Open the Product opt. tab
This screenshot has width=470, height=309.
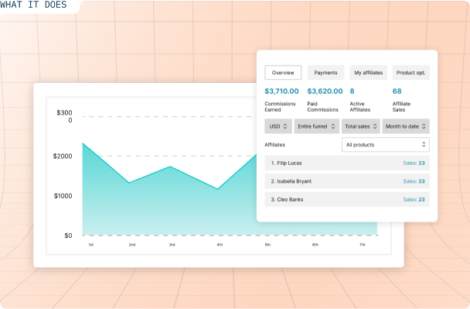click(x=411, y=73)
